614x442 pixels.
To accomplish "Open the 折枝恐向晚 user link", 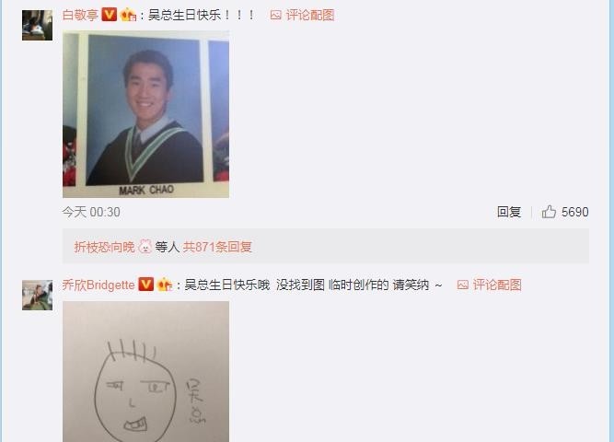I will [x=104, y=247].
